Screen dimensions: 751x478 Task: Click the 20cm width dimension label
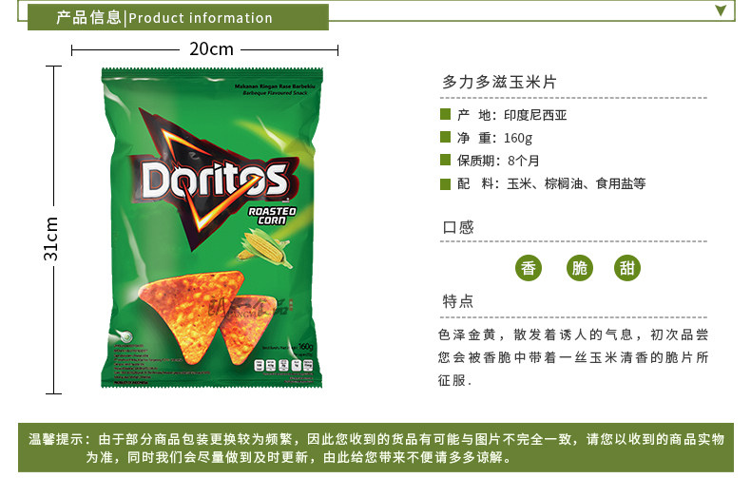pyautogui.click(x=211, y=48)
